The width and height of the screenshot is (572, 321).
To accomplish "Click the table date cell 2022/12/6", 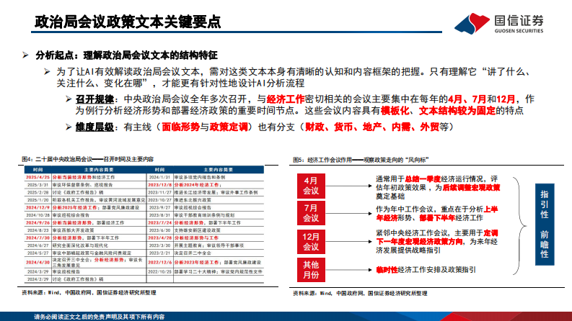I will [x=159, y=263].
